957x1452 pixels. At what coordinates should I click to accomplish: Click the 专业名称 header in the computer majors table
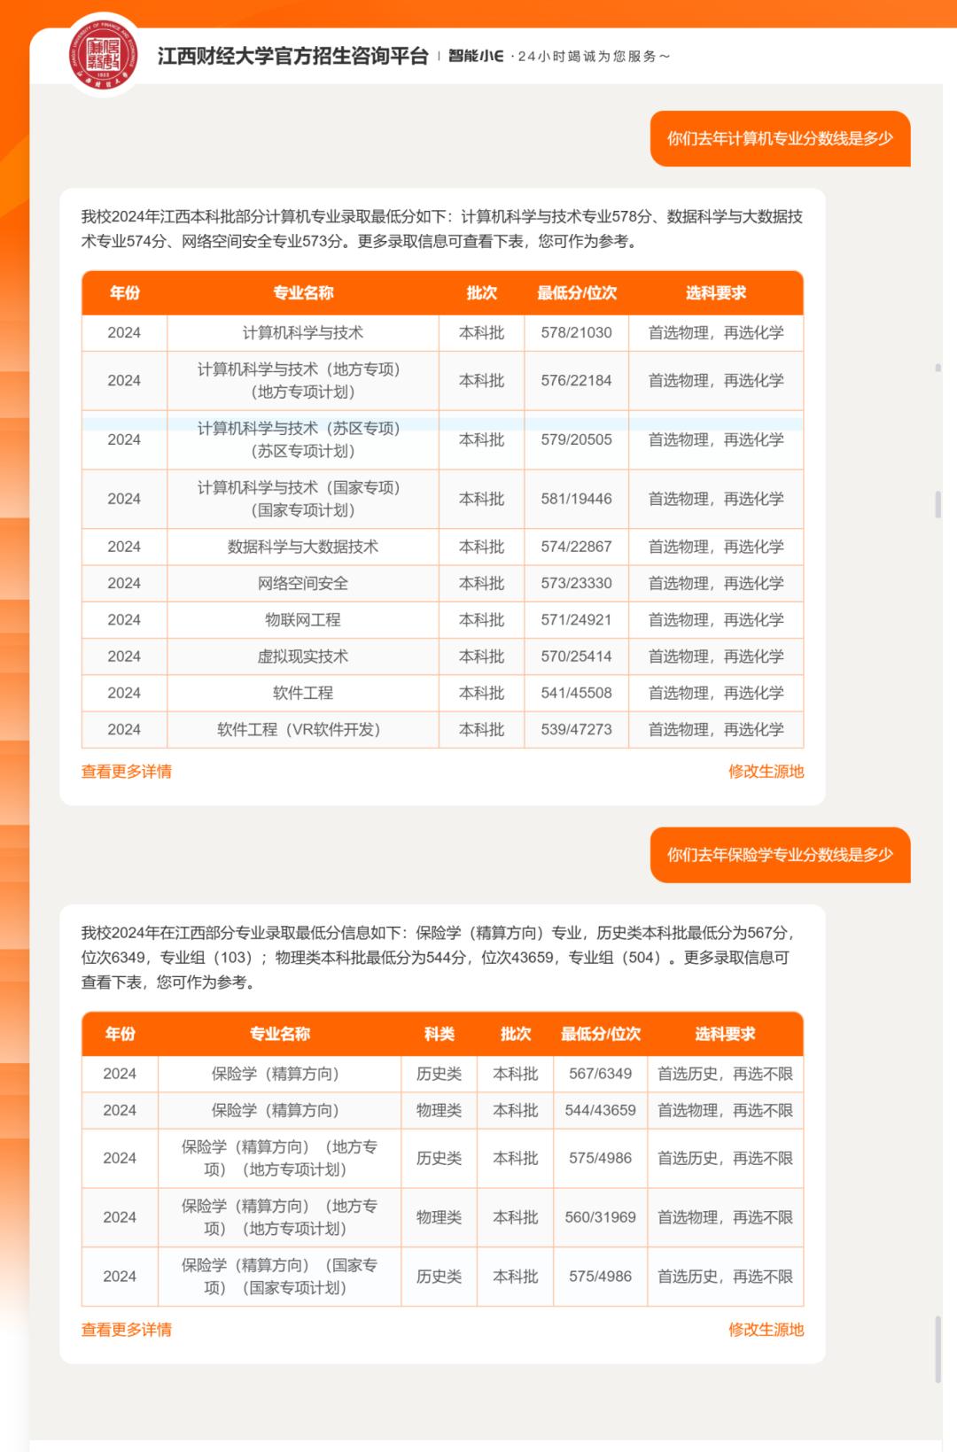coord(303,293)
